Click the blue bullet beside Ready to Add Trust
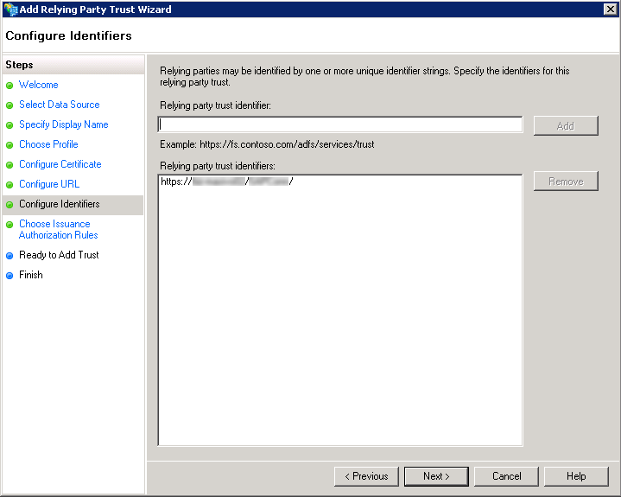 pyautogui.click(x=10, y=256)
